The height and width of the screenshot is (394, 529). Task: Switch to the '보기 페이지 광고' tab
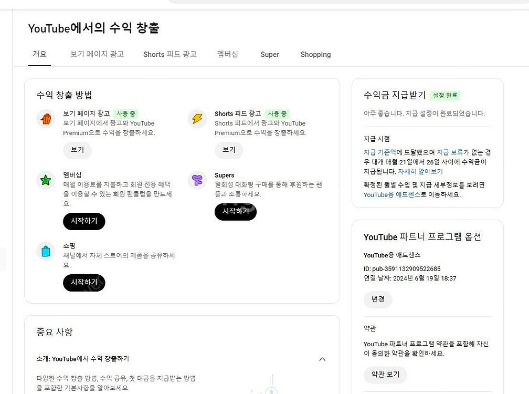click(97, 54)
